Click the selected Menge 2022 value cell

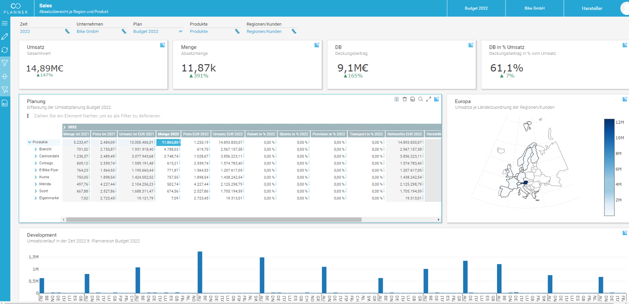pos(168,142)
